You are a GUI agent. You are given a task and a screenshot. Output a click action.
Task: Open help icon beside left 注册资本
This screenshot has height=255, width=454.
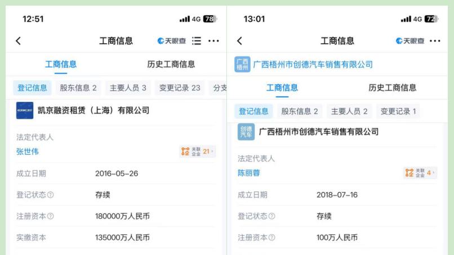[50, 216]
